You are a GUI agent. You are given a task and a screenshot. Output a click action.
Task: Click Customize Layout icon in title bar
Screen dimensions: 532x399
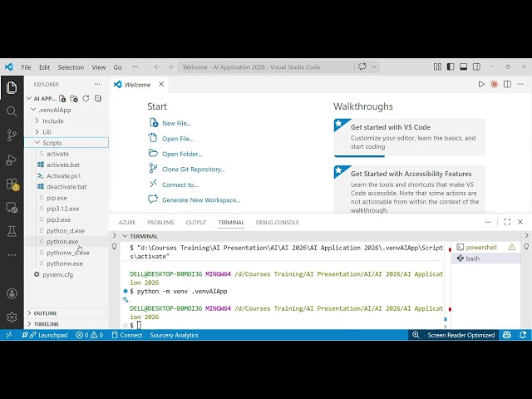point(438,66)
